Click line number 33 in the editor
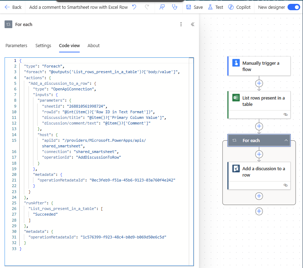 [x=14, y=249]
